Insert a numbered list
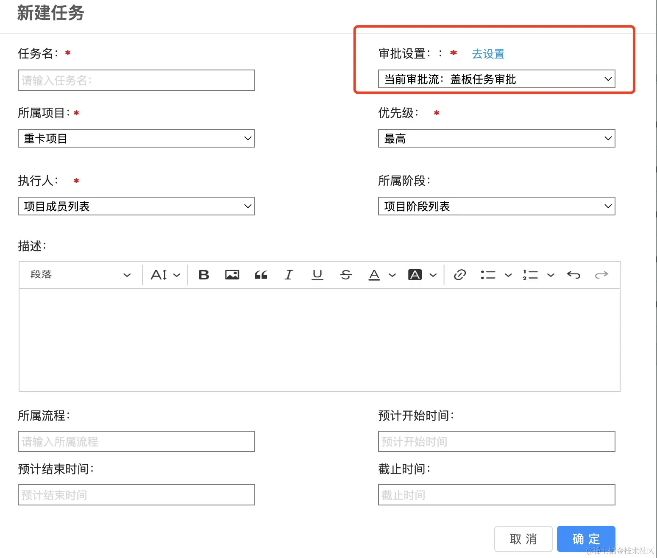 [530, 275]
